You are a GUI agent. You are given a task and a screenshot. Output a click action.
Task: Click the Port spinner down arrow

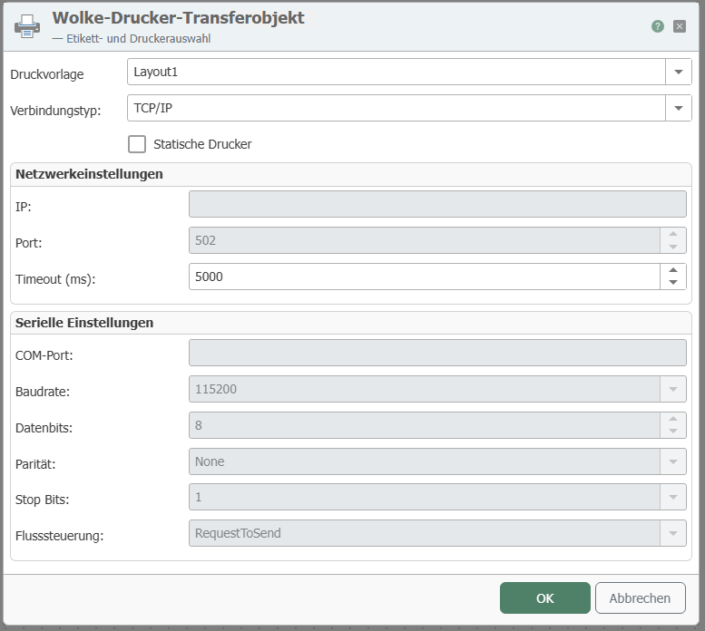coord(672,247)
